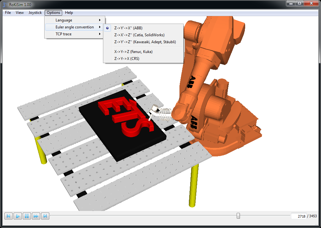Open the Help menu
This screenshot has width=321, height=228.
pyautogui.click(x=69, y=13)
